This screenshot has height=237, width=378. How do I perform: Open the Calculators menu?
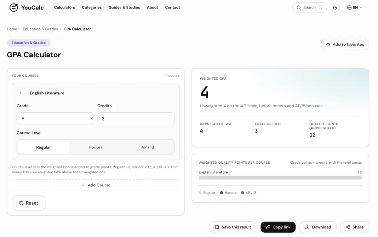click(x=65, y=8)
